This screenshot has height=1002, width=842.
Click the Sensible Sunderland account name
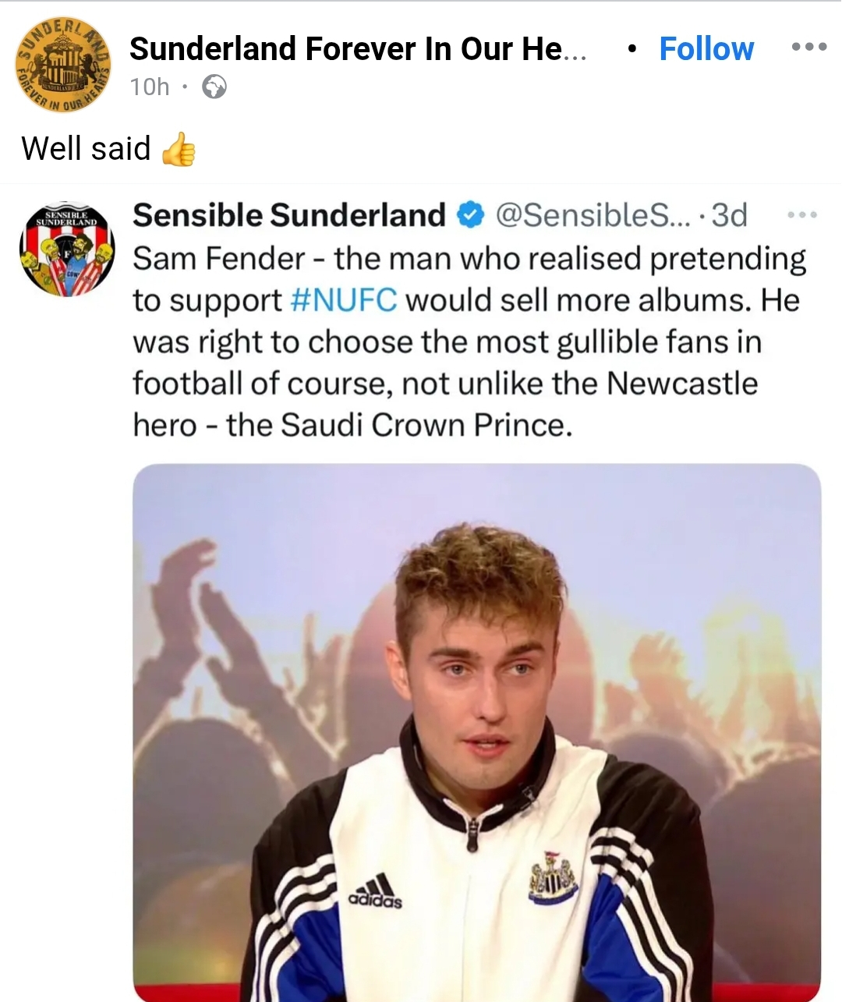(x=289, y=215)
